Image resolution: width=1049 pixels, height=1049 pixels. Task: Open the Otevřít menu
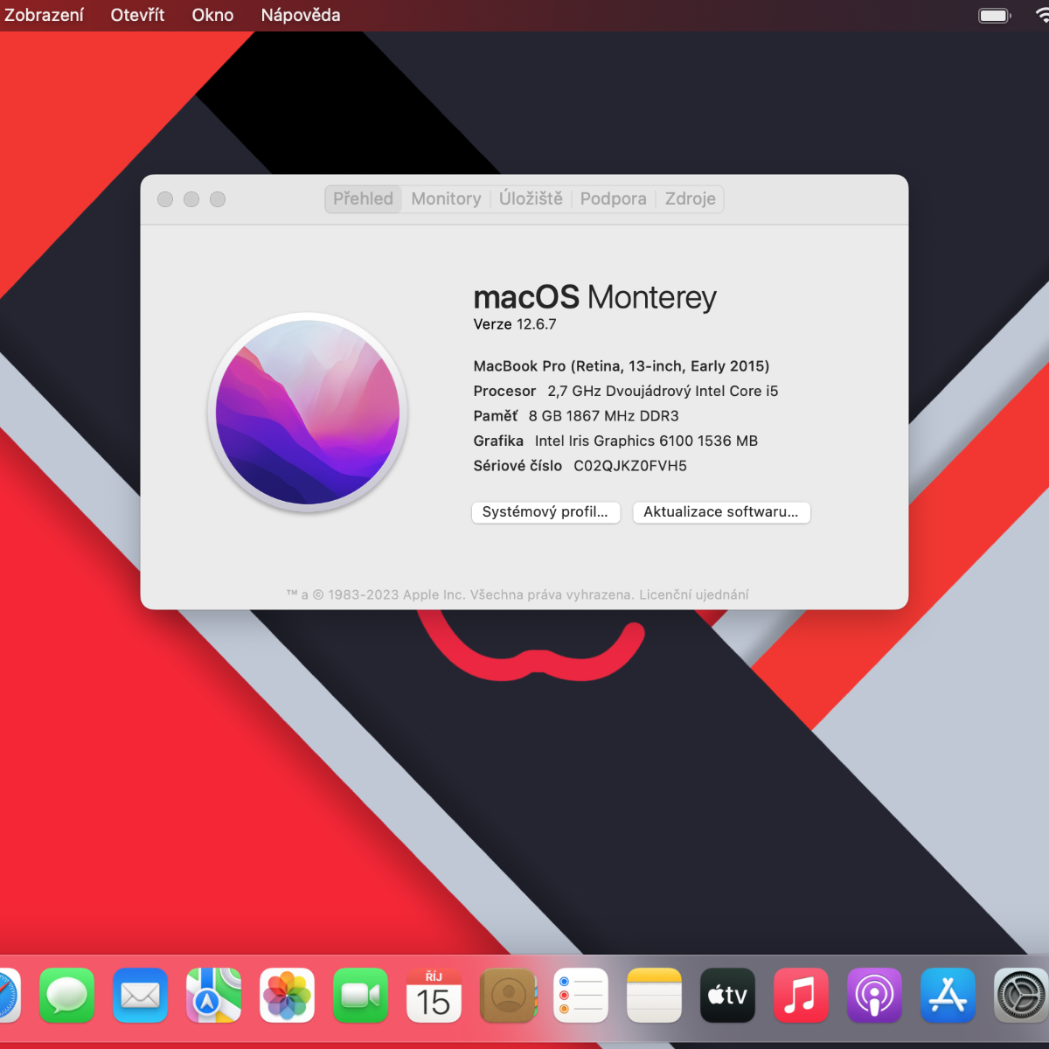[137, 15]
